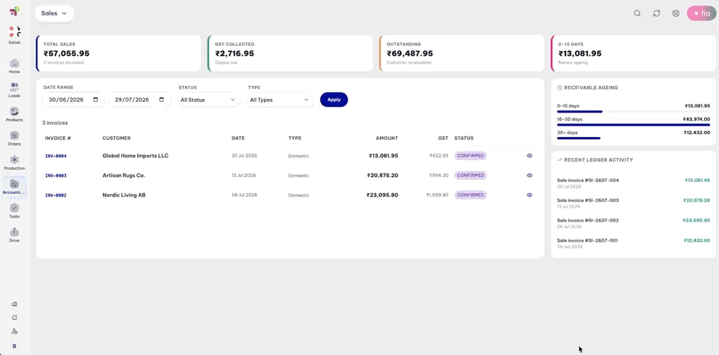The image size is (719, 355).
Task: Open notifications bell icon
Action: click(x=15, y=317)
